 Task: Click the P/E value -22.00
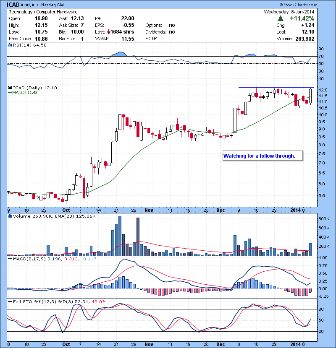(127, 18)
